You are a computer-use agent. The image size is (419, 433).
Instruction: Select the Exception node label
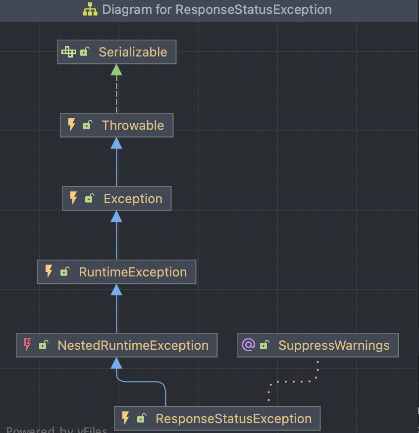point(133,199)
